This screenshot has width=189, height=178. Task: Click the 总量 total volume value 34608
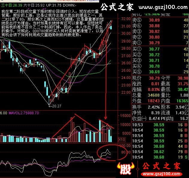click(x=154, y=95)
